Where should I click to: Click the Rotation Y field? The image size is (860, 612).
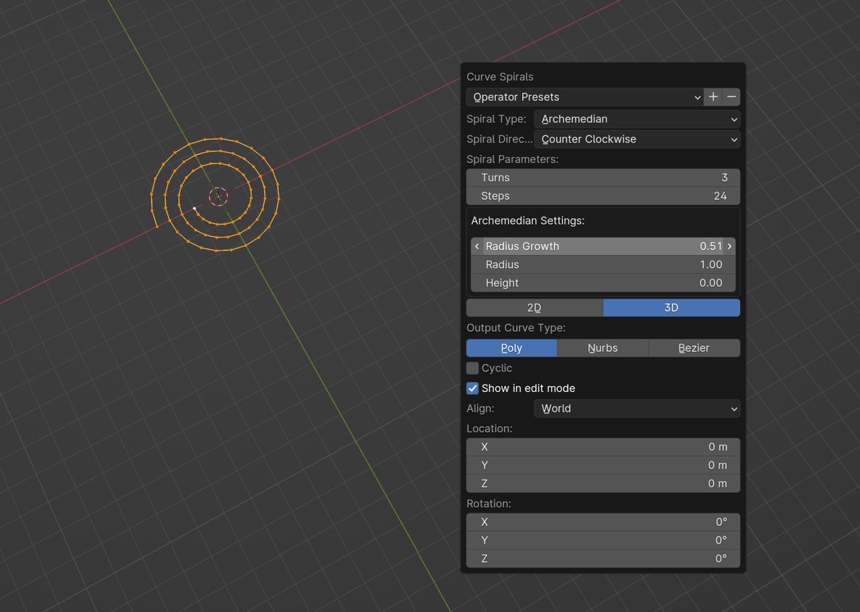tap(603, 540)
